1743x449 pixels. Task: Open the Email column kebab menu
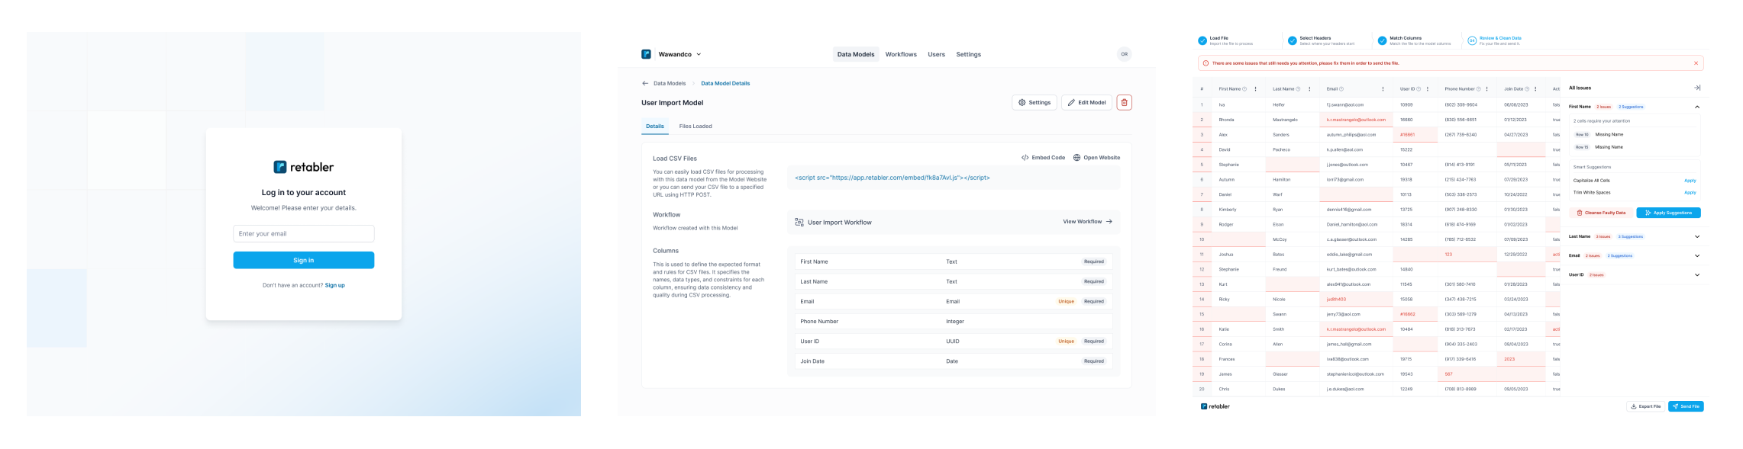(1383, 89)
